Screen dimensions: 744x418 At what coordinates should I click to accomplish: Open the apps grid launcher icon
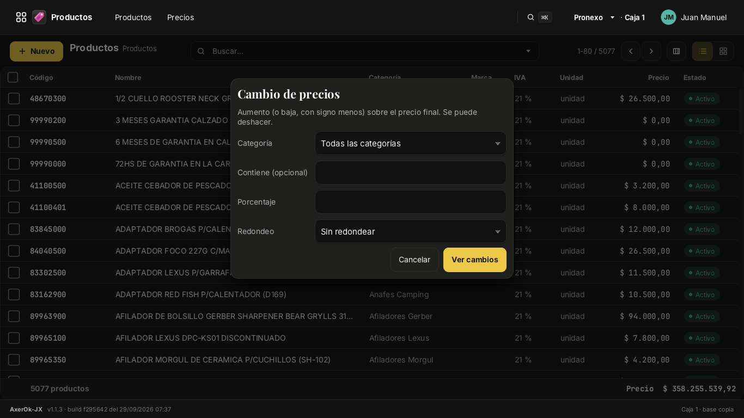pos(21,17)
